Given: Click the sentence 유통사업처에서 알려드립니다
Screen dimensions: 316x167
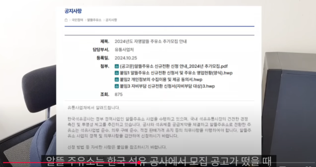Looking at the screenshot, I should (x=94, y=108).
